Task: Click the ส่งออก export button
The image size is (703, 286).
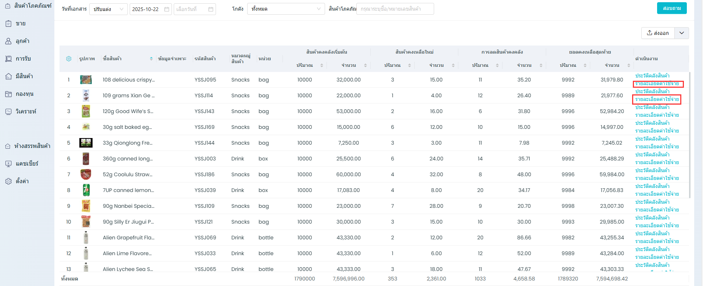Action: click(658, 33)
